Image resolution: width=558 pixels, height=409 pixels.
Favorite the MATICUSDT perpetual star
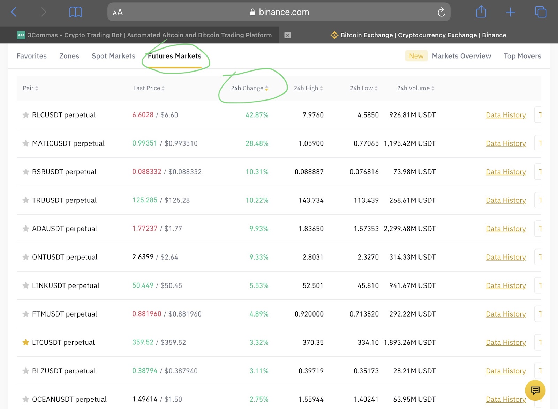(25, 143)
